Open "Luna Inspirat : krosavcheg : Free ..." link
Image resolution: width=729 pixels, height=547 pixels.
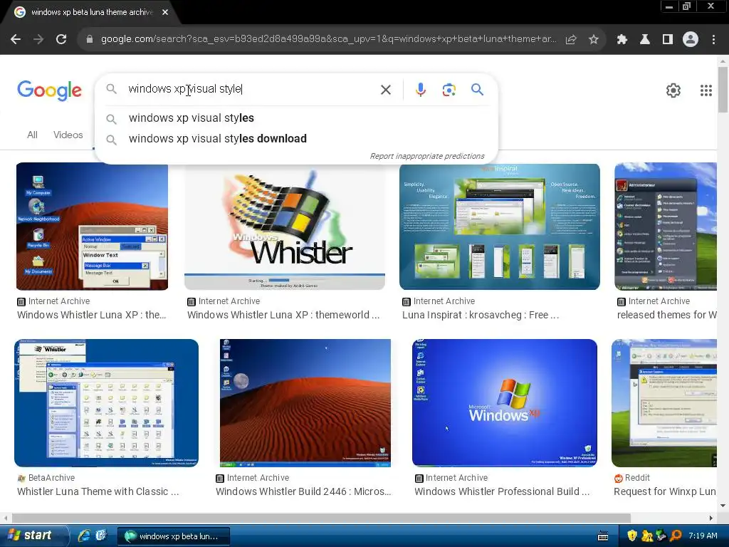[481, 315]
